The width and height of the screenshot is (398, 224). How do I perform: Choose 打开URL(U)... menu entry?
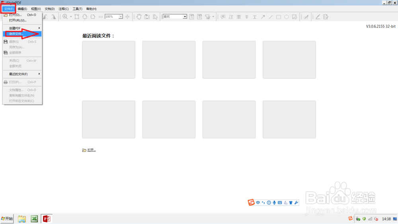coord(22,20)
